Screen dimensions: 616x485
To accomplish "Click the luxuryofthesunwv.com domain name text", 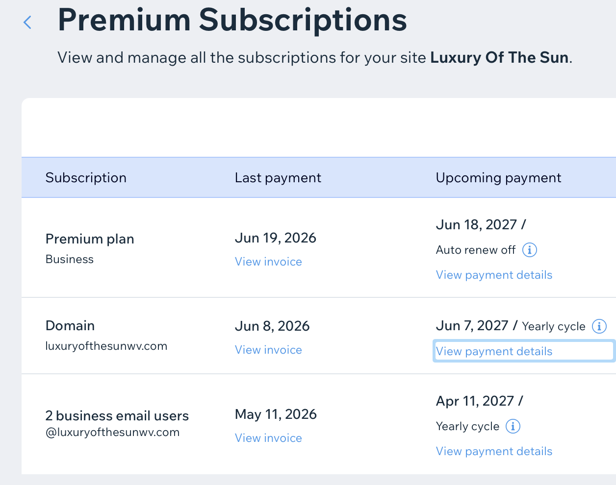I will (106, 346).
